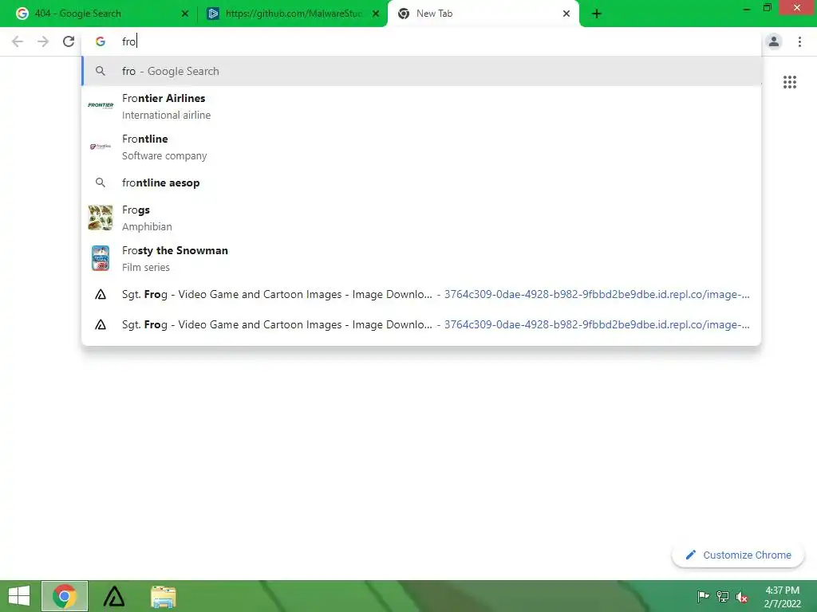Screen dimensions: 817x612
Task: Choose the Frontline Software company suggestion
Action: coord(421,147)
